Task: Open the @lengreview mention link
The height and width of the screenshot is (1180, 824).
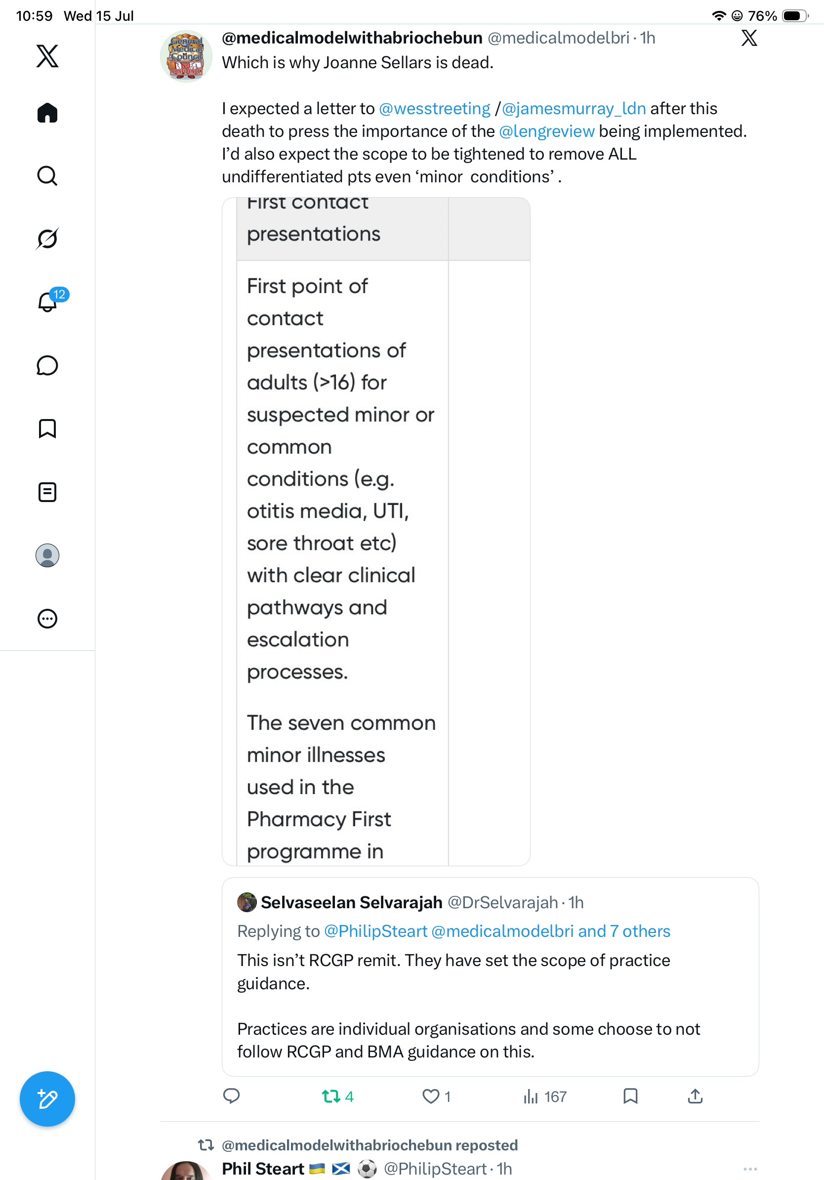Action: 546,131
